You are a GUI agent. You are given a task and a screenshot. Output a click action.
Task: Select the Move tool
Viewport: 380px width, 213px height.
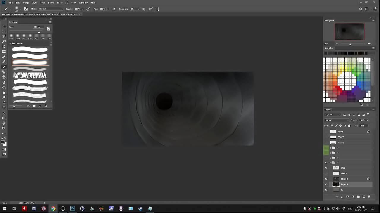click(4, 26)
